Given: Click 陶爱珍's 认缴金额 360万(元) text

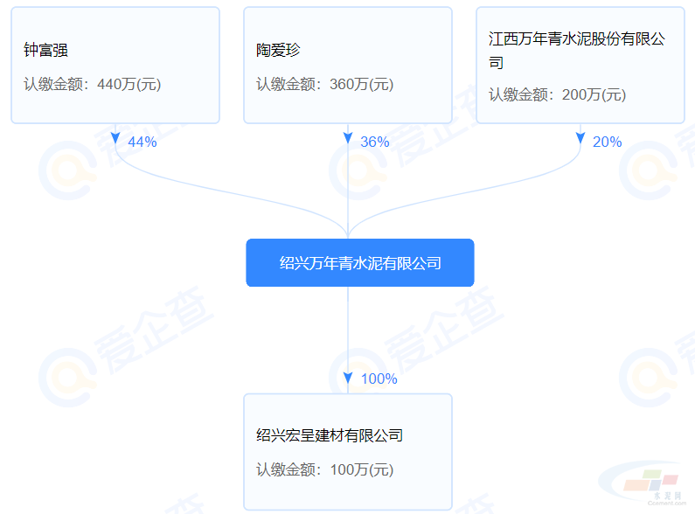Looking at the screenshot, I should point(324,84).
